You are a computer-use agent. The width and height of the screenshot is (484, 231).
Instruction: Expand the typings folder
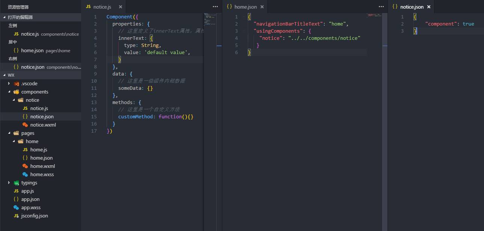[x=9, y=183]
